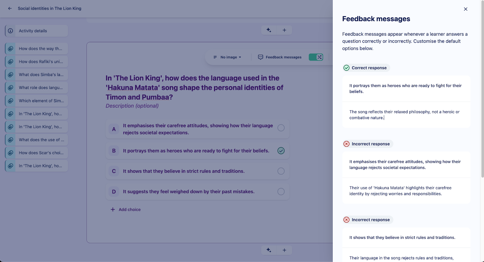Select question icon beside 'What does the use of ...'
Screen dimensions: 484x262
coord(11,140)
